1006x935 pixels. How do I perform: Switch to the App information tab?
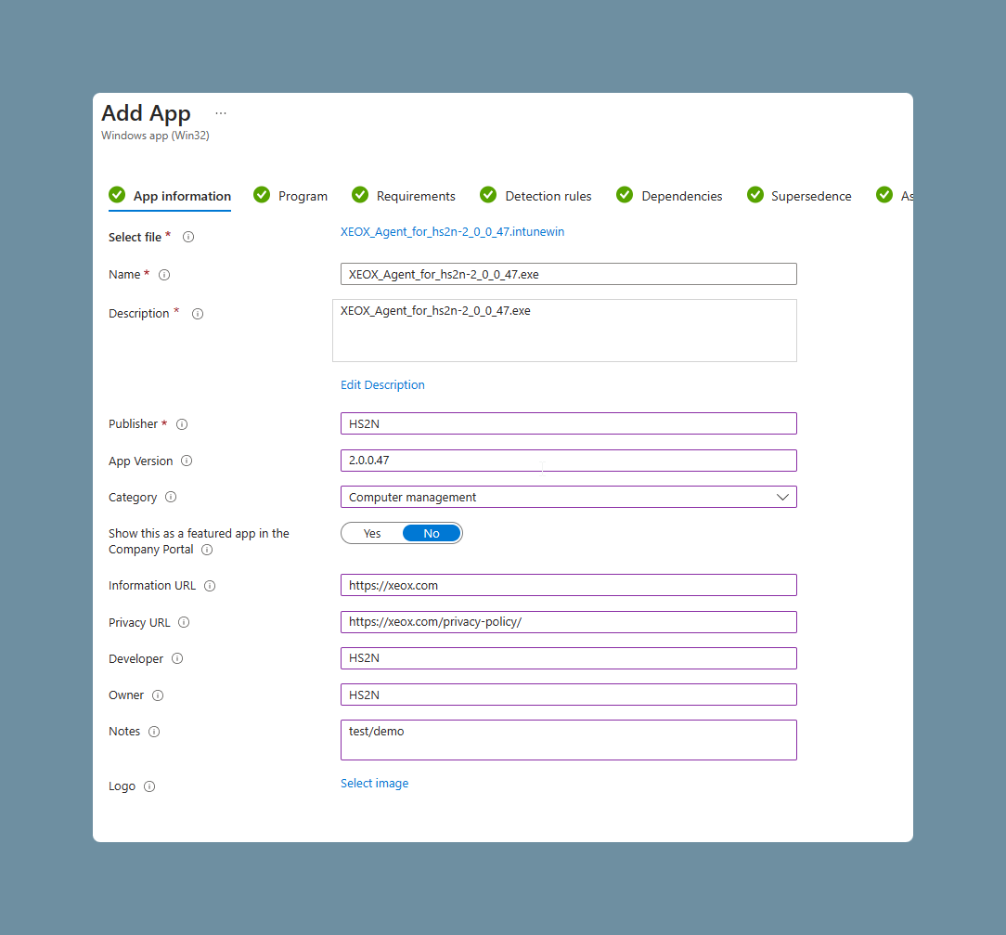tap(170, 196)
